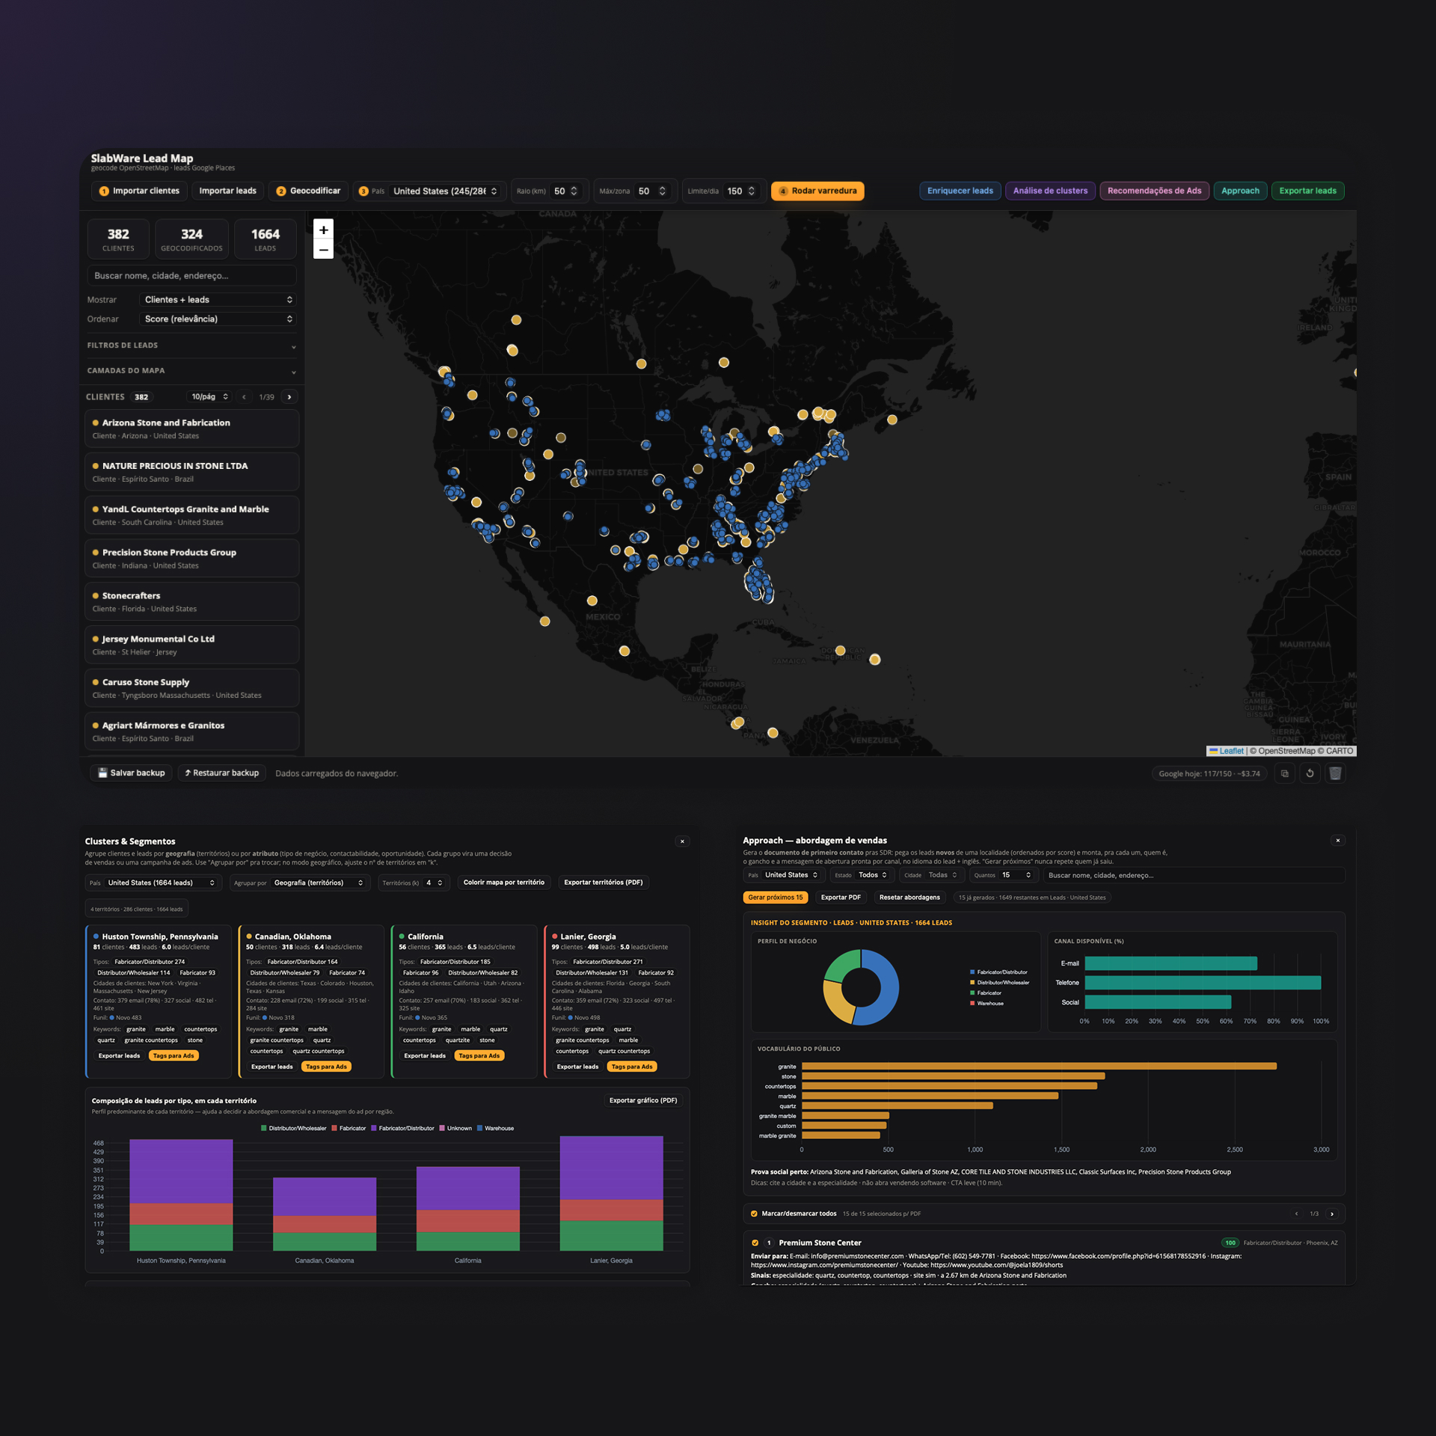Run the scan with Rodar varredura
Screen dimensions: 1436x1436
[817, 191]
